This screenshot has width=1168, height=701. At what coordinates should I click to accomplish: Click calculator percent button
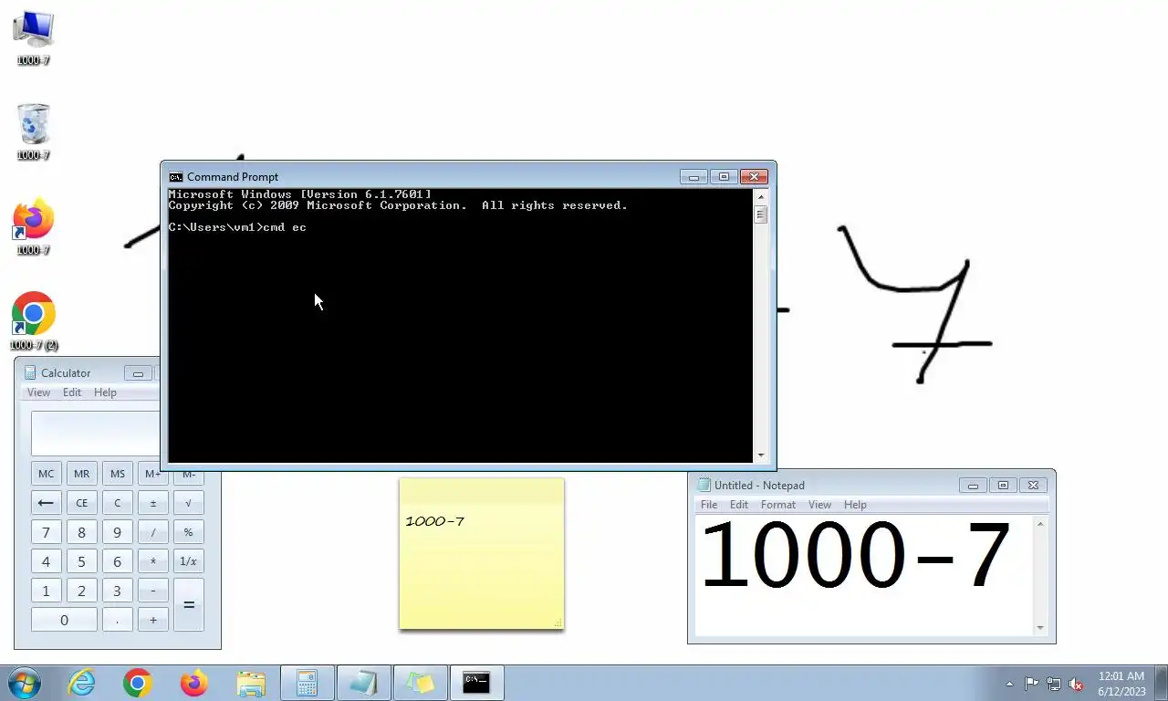[x=188, y=532]
